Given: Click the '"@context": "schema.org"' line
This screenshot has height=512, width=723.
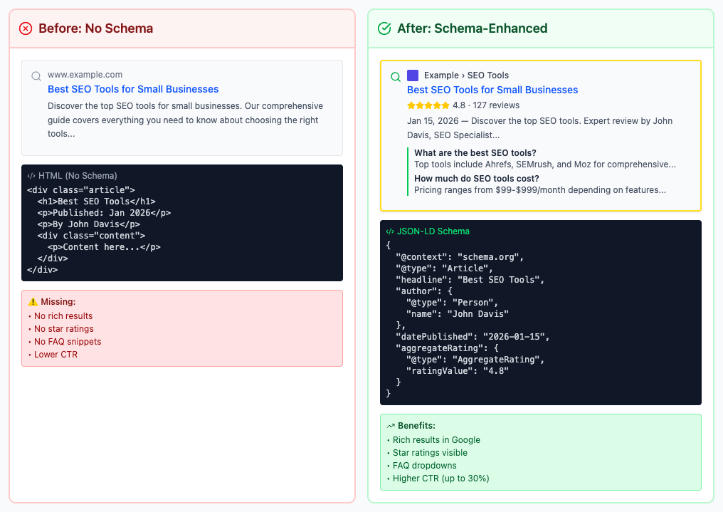Looking at the screenshot, I should (460, 257).
